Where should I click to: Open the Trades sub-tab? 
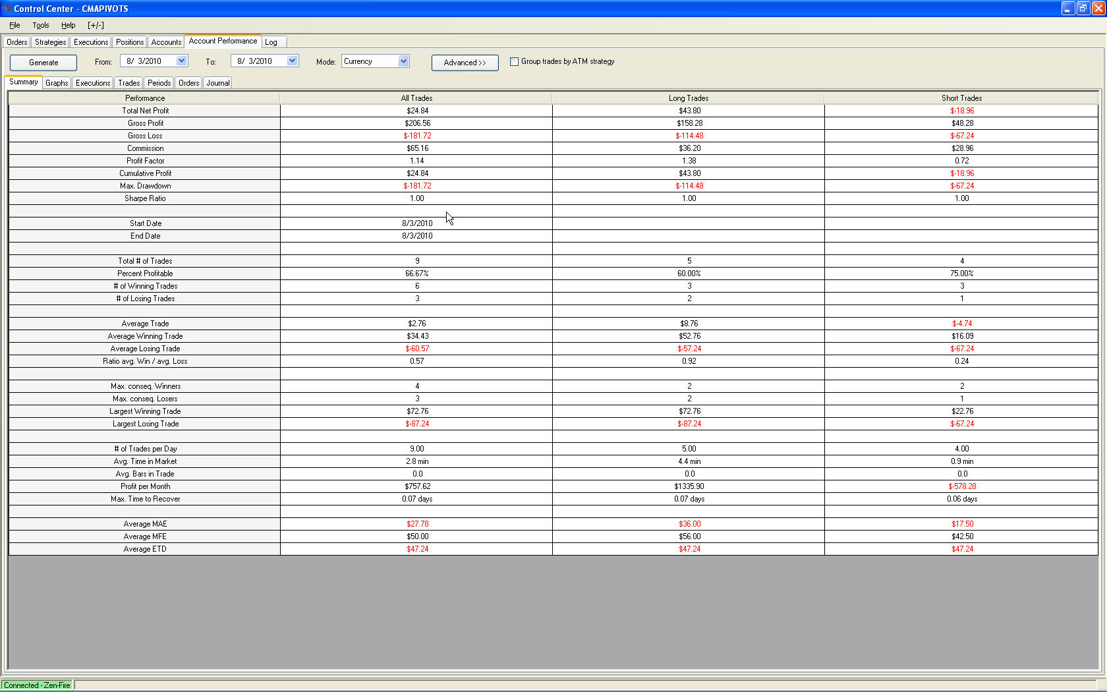pos(129,83)
